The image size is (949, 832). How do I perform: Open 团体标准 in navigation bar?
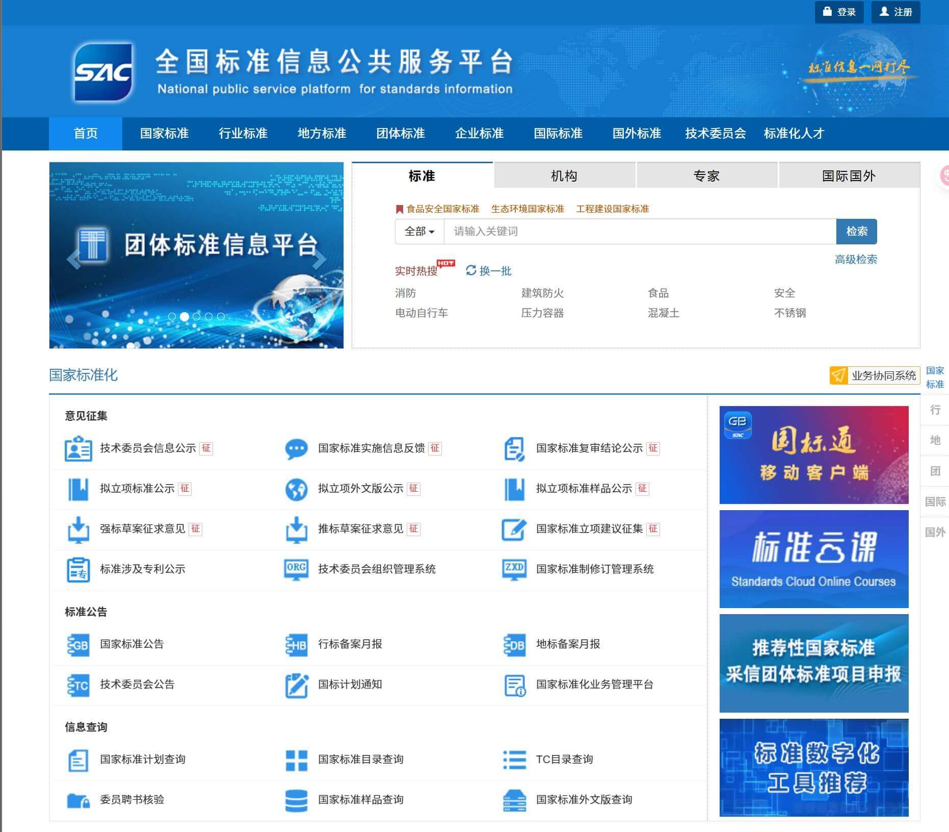(400, 134)
